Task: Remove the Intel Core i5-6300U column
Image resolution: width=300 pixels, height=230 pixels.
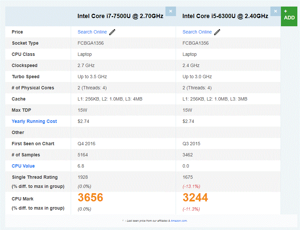Action: (275, 11)
